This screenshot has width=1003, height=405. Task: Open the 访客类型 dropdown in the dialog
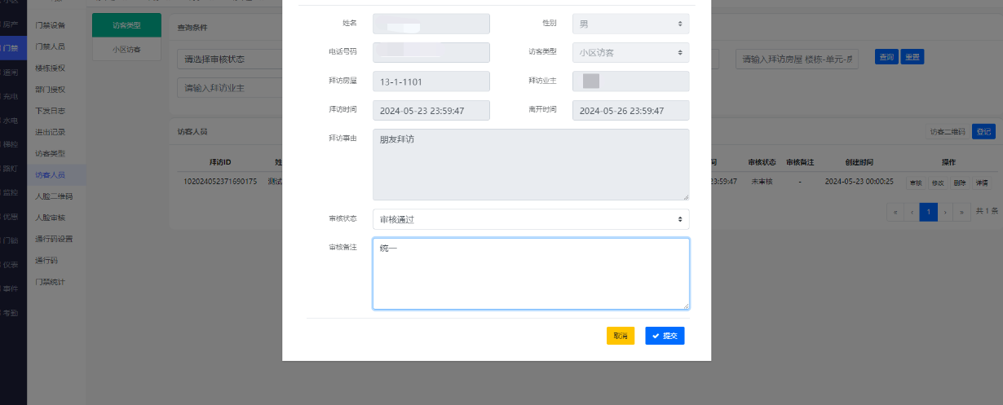[630, 52]
